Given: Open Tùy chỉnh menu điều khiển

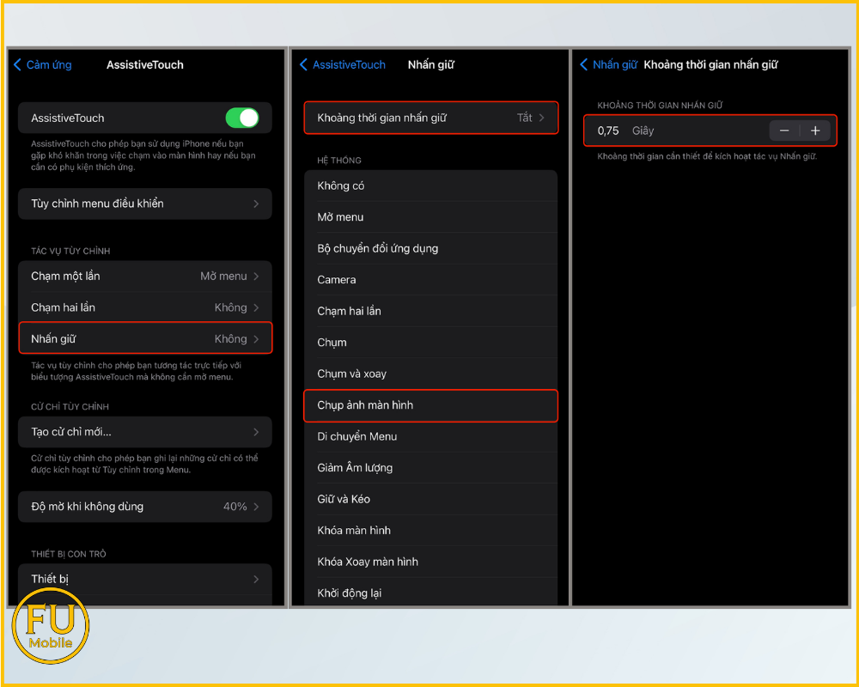Looking at the screenshot, I should 144,204.
